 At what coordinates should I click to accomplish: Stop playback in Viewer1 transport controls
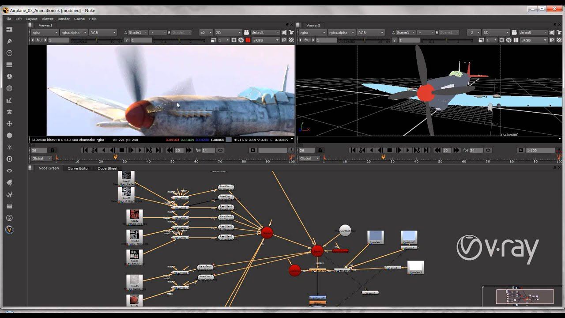[x=122, y=150]
